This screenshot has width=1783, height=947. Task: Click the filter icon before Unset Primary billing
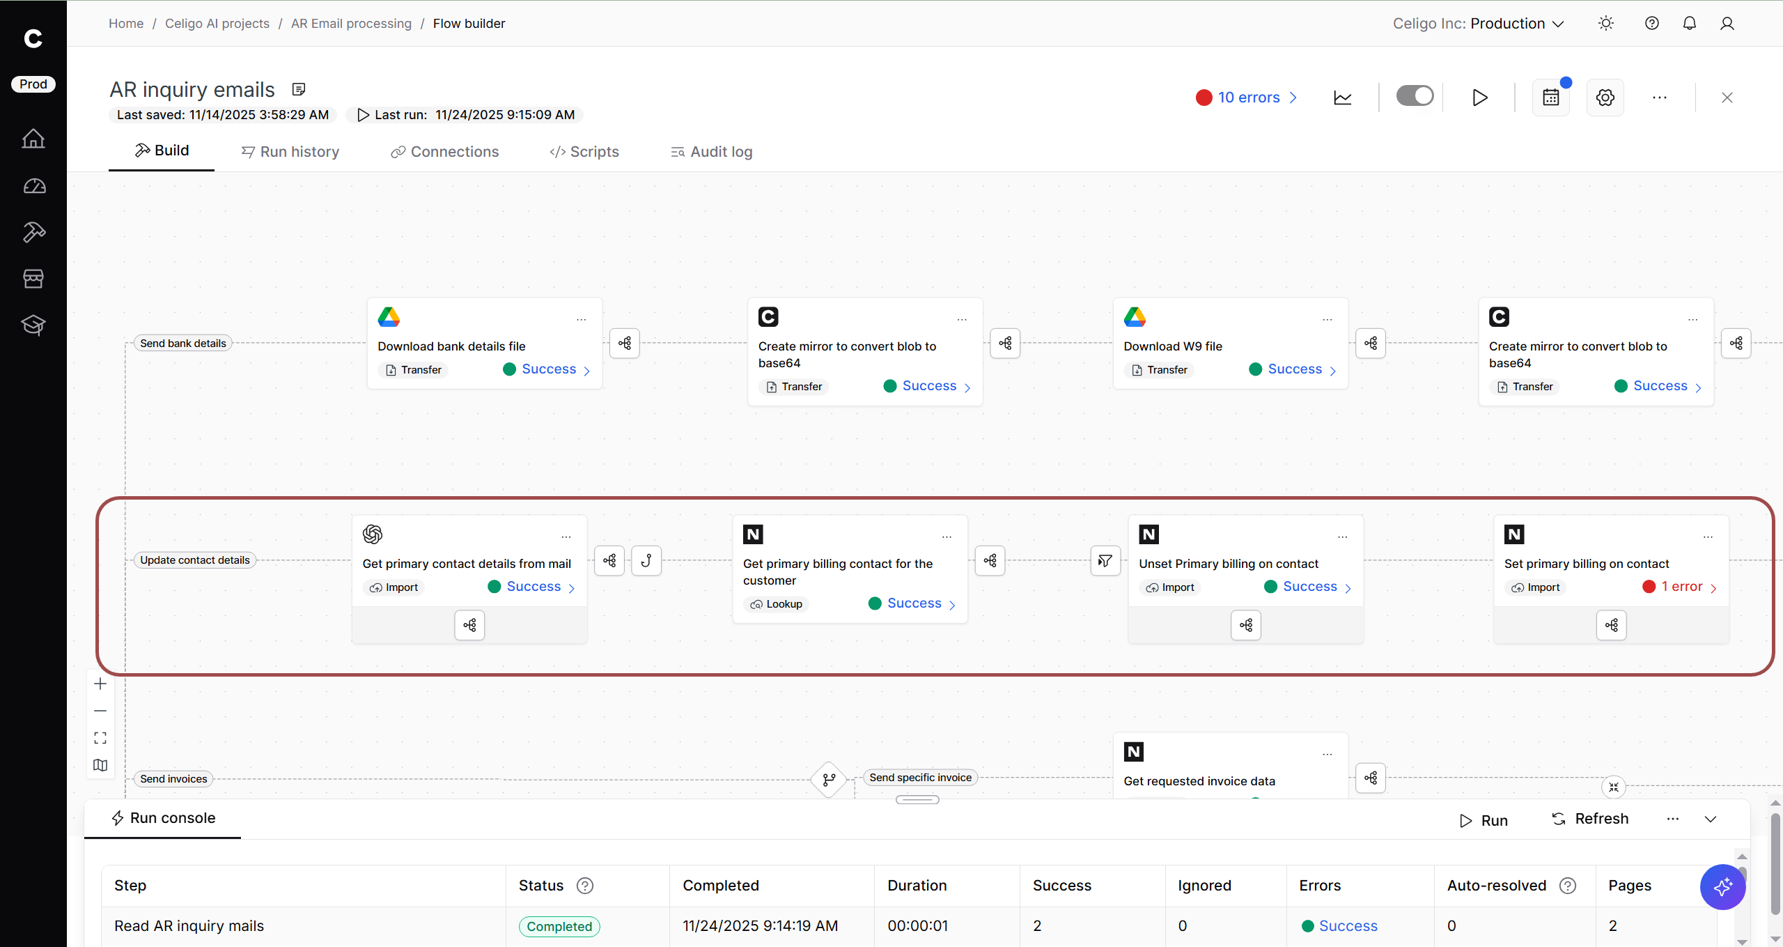pos(1105,560)
